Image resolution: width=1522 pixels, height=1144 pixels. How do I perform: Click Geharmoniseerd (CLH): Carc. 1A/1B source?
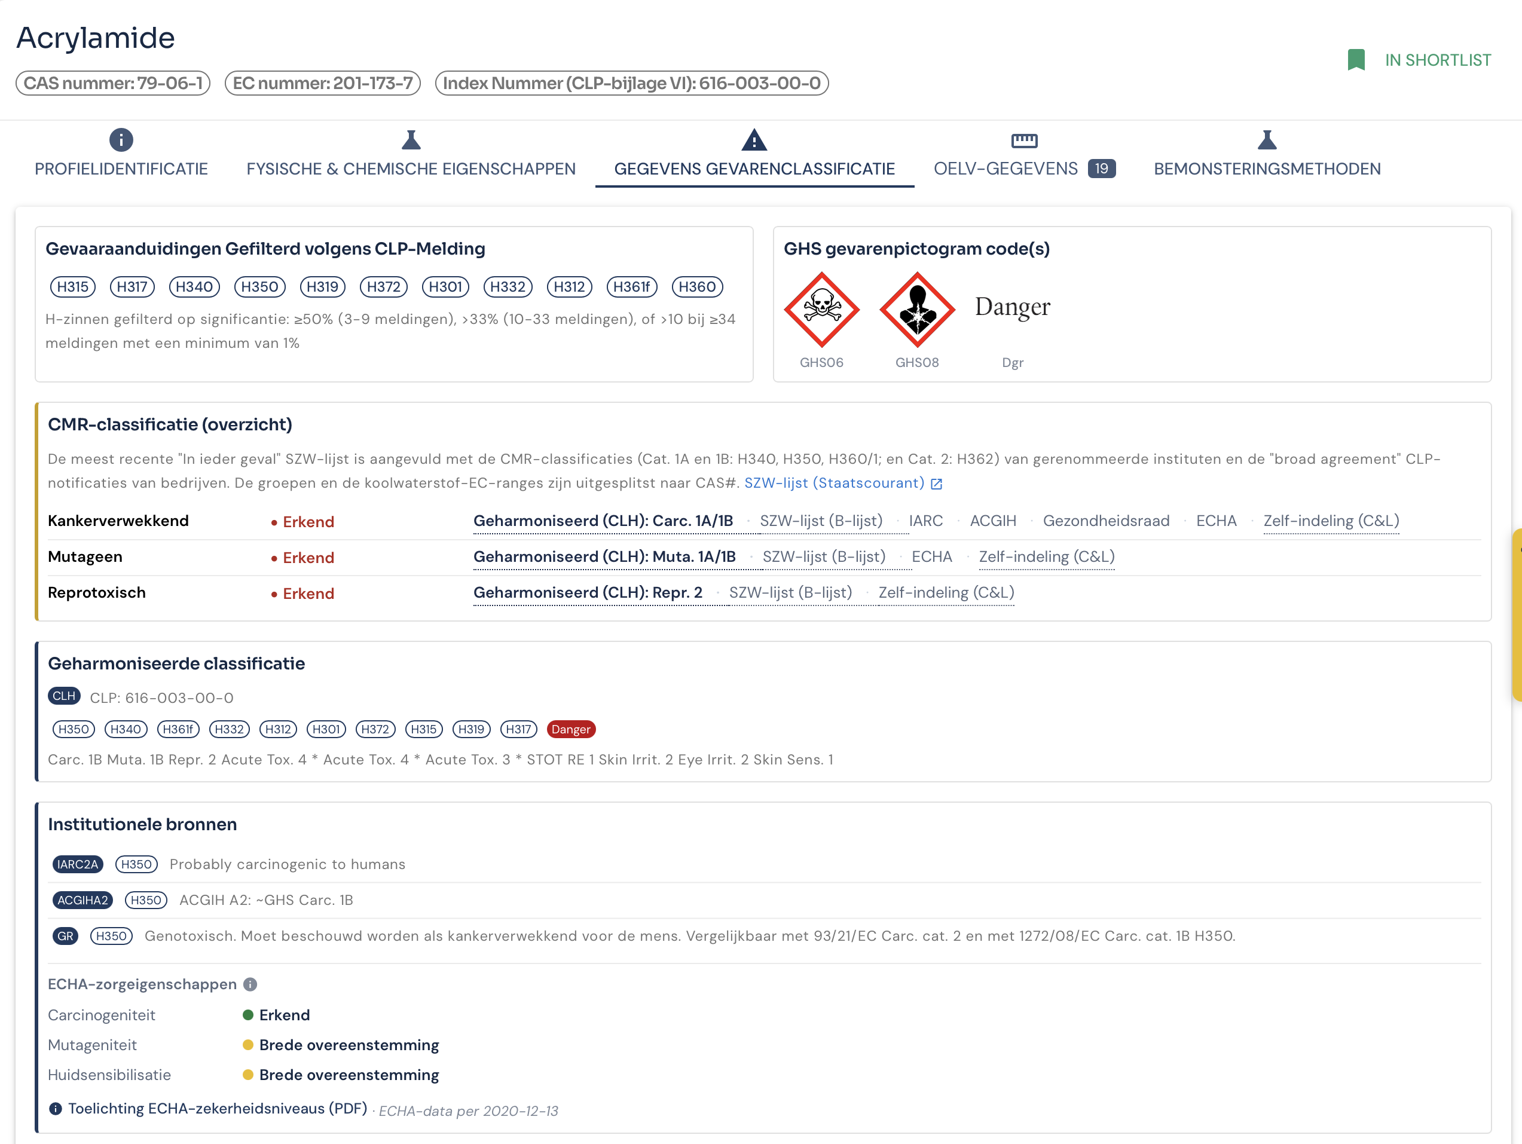[x=603, y=521]
